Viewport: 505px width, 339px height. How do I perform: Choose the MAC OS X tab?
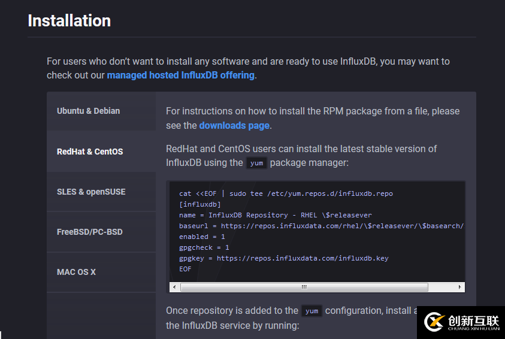click(x=77, y=272)
